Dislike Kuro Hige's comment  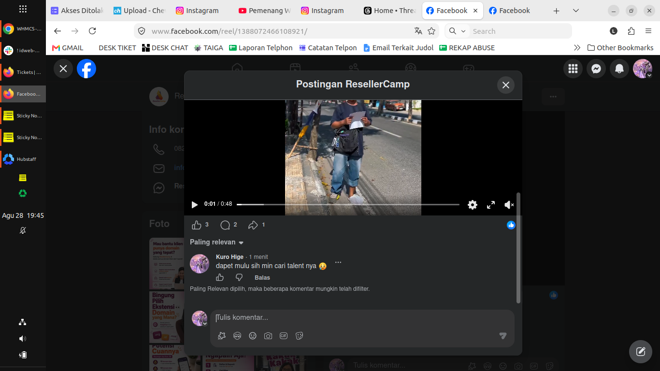click(x=239, y=277)
